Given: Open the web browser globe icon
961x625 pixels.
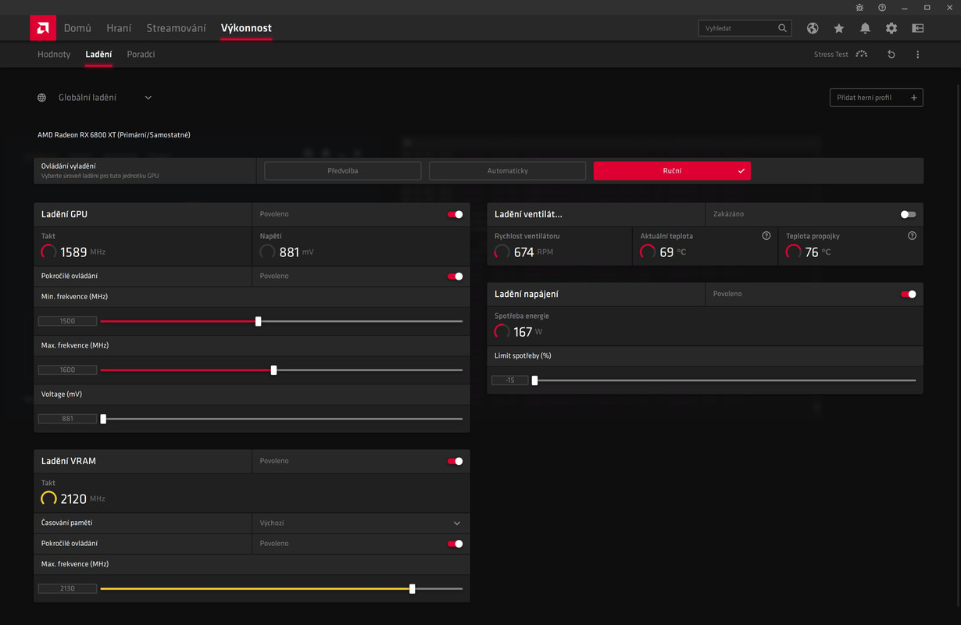Looking at the screenshot, I should tap(813, 28).
